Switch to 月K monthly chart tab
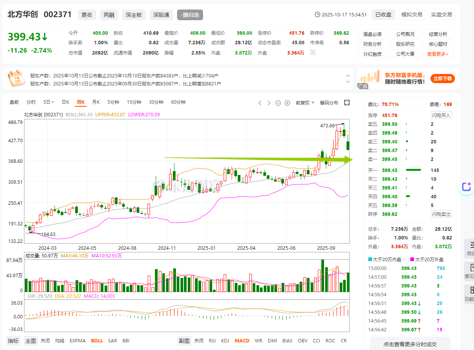Viewport: 474px width, 350px height. point(96,102)
